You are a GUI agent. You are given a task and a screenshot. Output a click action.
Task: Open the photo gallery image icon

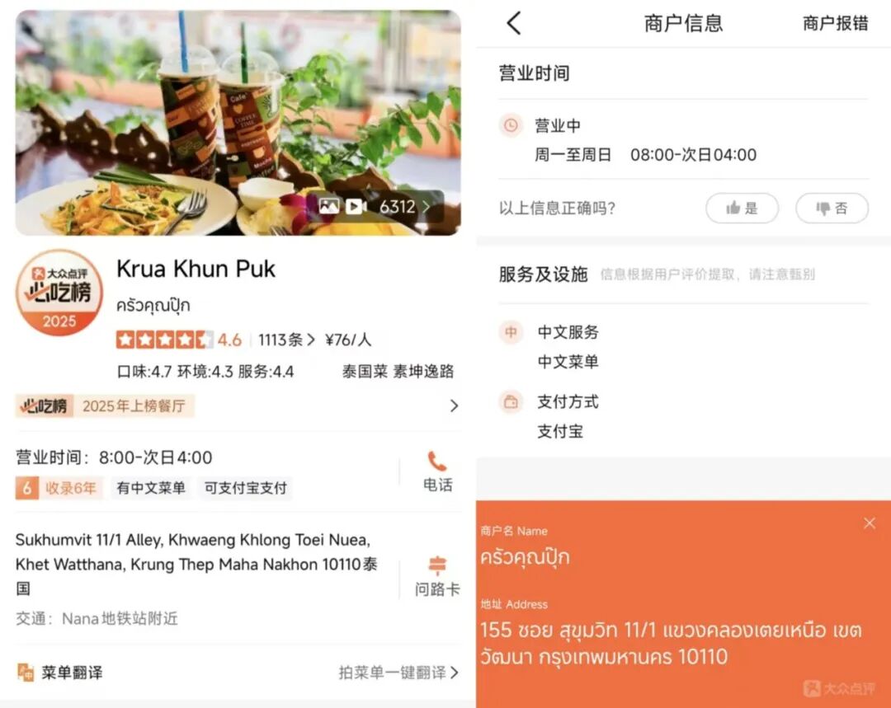[329, 207]
